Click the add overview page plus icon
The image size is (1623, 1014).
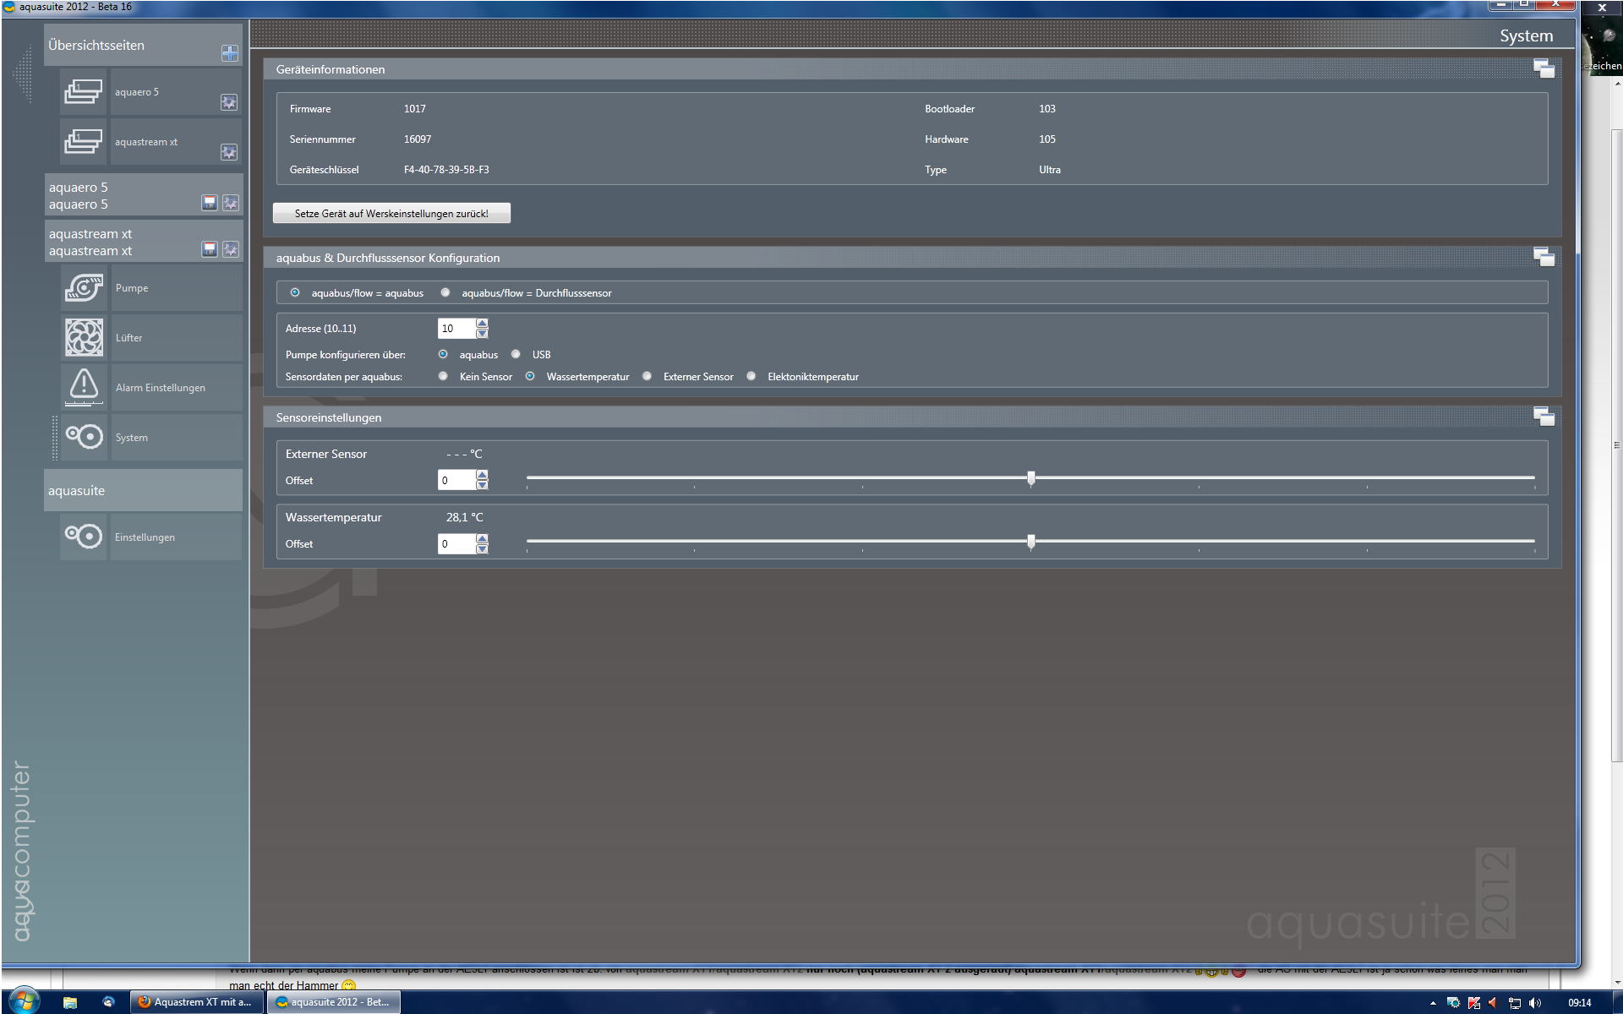tap(229, 53)
